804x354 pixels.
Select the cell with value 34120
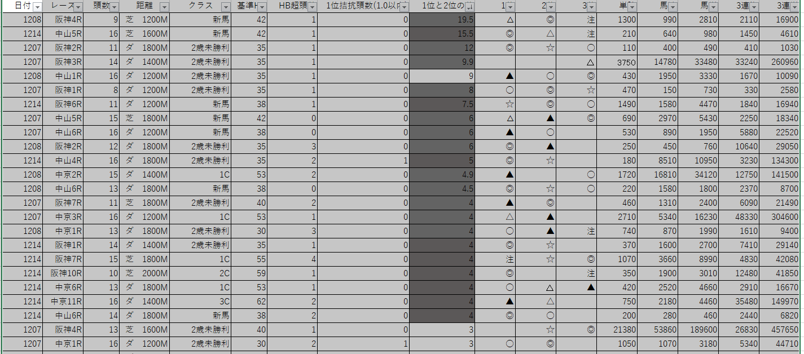click(x=698, y=175)
